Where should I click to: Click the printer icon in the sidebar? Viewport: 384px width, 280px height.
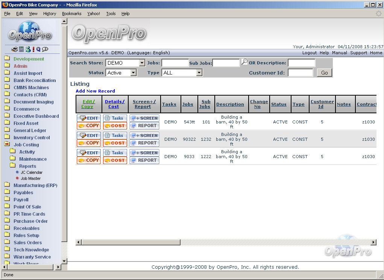(x=14, y=49)
